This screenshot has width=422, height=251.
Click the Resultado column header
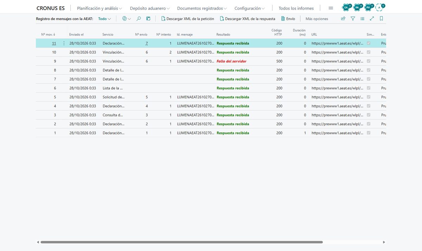[x=223, y=34]
